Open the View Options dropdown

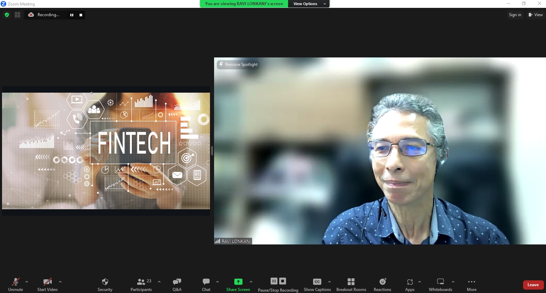tap(309, 4)
